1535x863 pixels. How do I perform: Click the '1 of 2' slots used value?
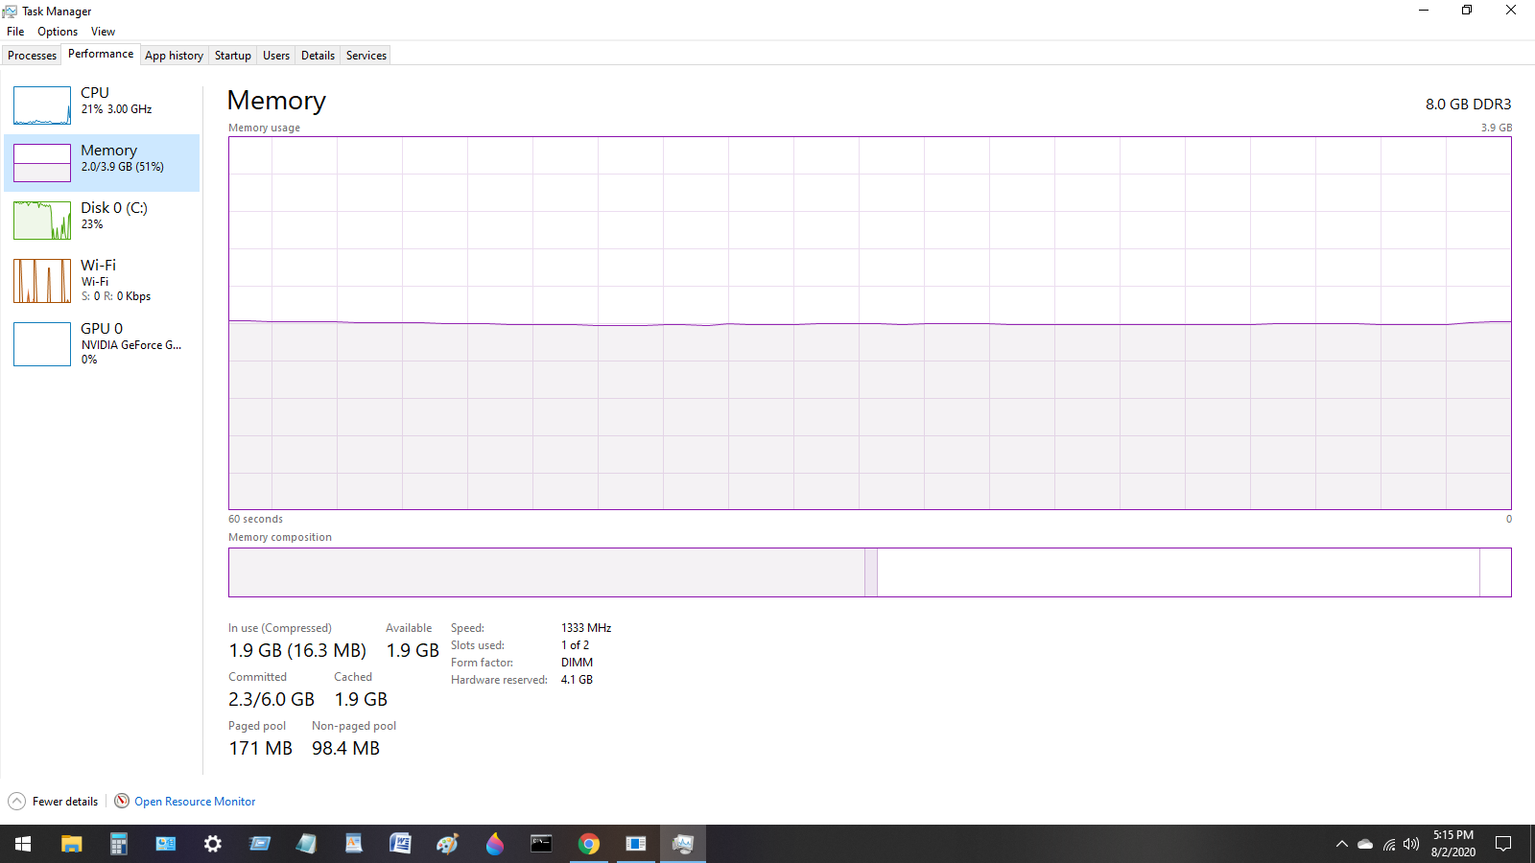[x=575, y=645]
